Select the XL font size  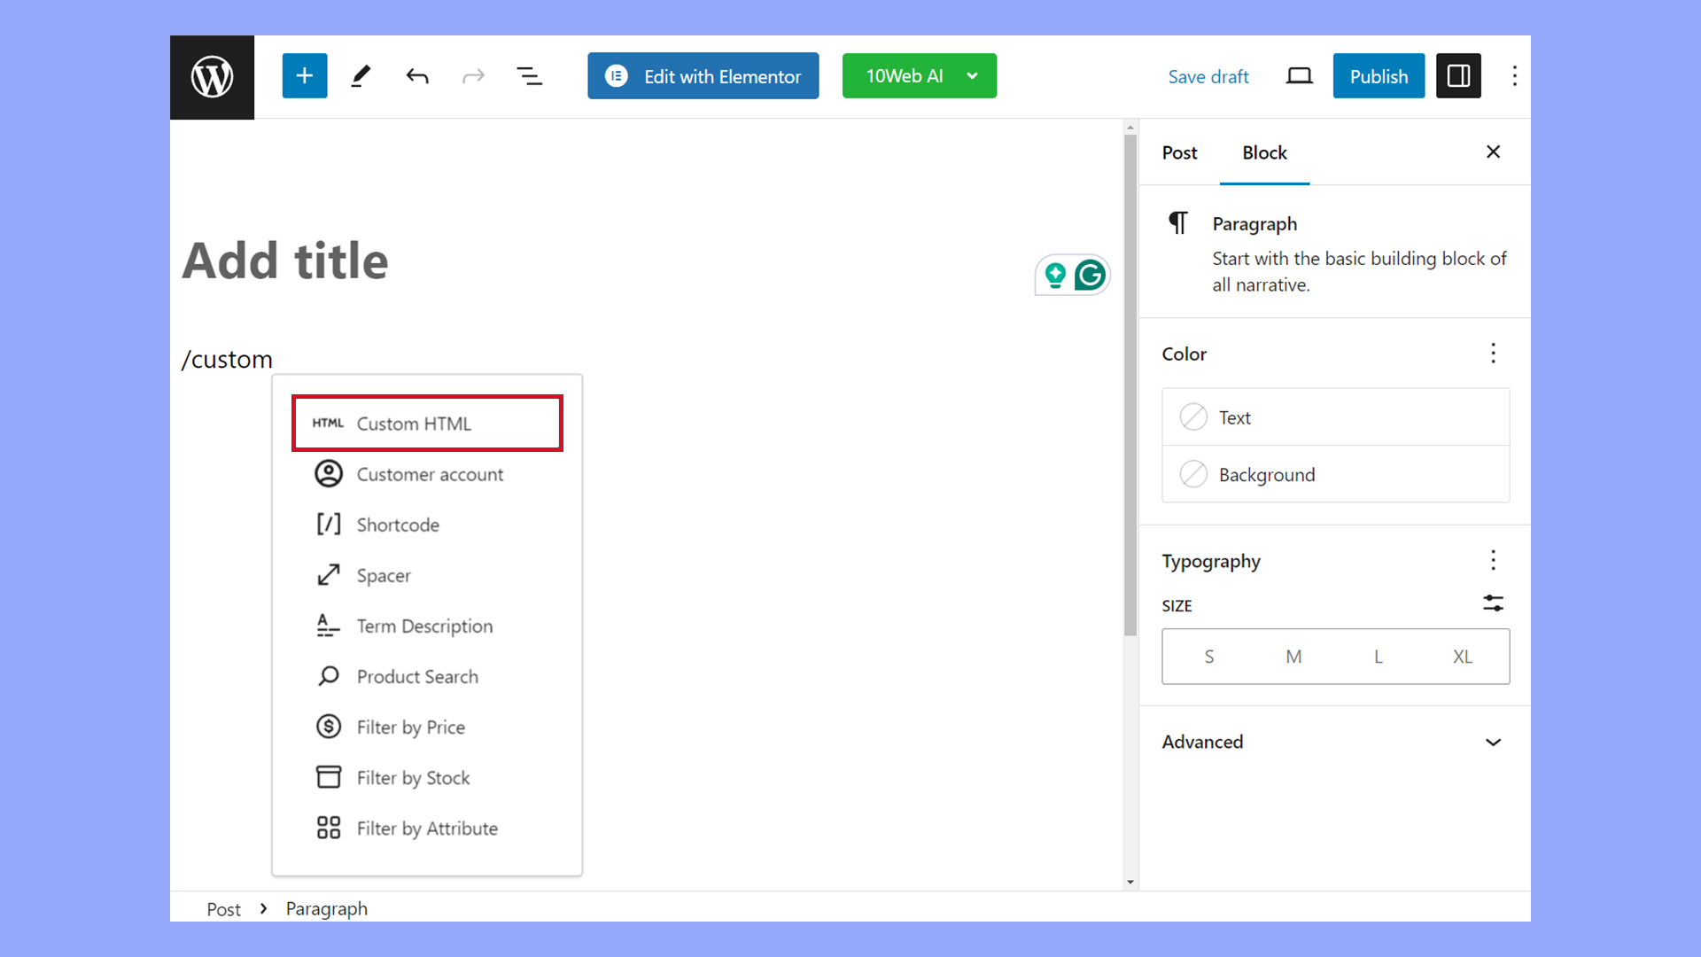click(1462, 657)
